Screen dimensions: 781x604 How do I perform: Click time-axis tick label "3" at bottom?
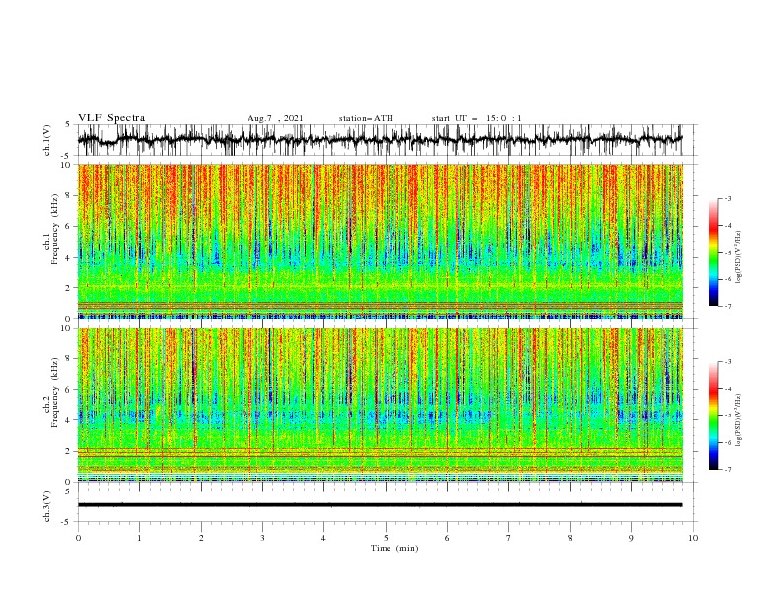point(262,538)
